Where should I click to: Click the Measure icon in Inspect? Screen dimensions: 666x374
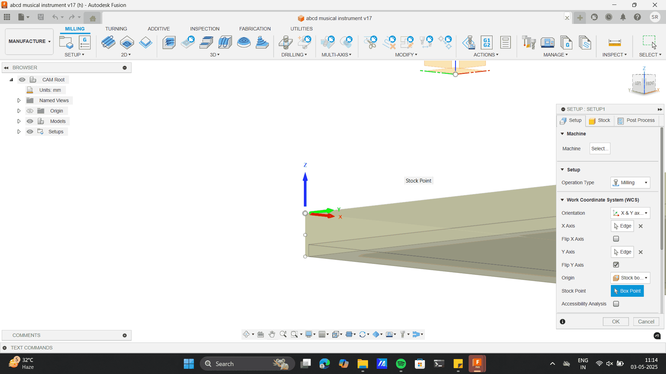pyautogui.click(x=615, y=43)
